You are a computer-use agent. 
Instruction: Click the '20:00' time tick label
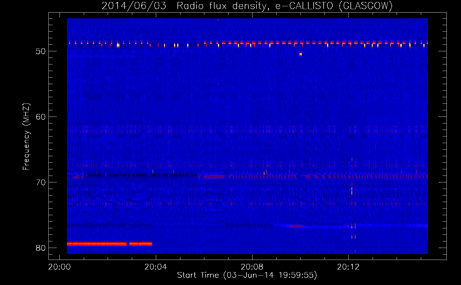coord(60,267)
